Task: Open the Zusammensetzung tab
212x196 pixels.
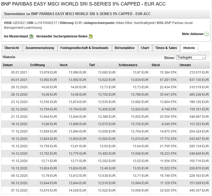Action: (40, 48)
